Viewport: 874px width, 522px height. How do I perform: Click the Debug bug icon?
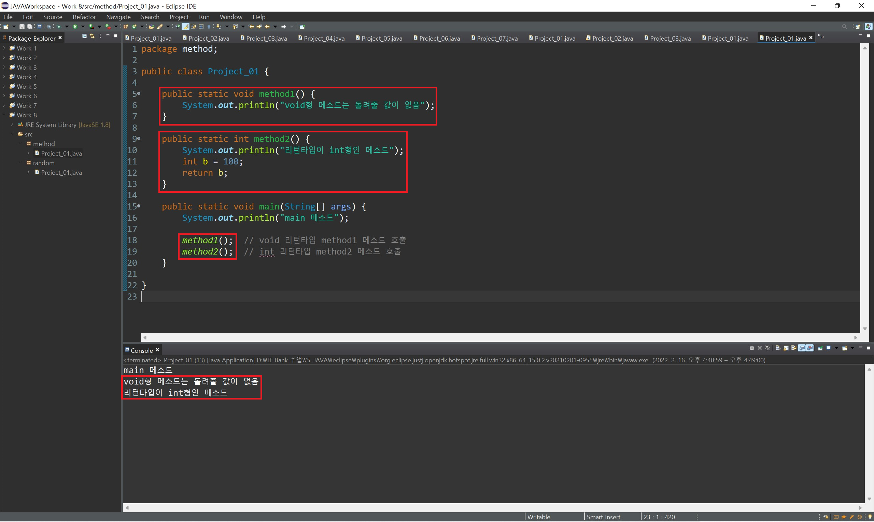59,27
